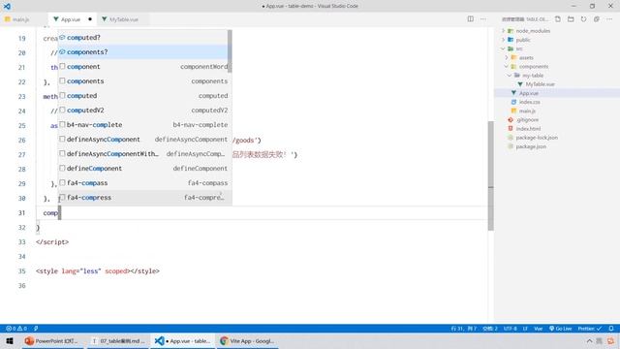This screenshot has height=349, width=620.
Task: Click the .gitignore git icon
Action: [511, 119]
